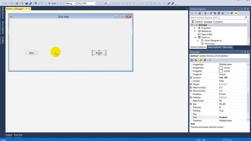The image size is (251, 141).
Task: Click the Home icon in Solution Explorer
Action: click(x=200, y=13)
